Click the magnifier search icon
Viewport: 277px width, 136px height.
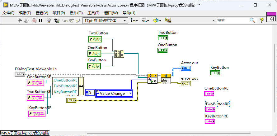pyautogui.click(x=252, y=20)
